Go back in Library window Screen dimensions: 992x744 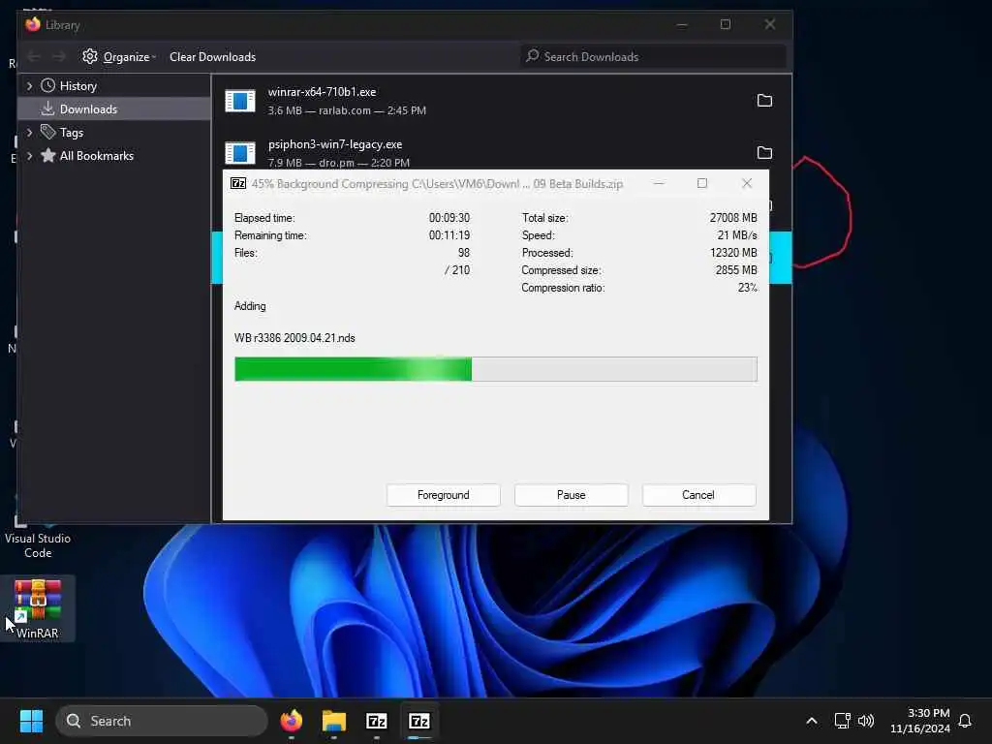click(34, 56)
